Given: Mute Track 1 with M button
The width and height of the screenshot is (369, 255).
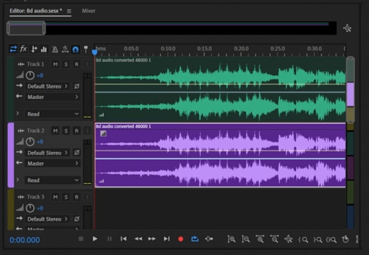Looking at the screenshot, I should coord(55,65).
